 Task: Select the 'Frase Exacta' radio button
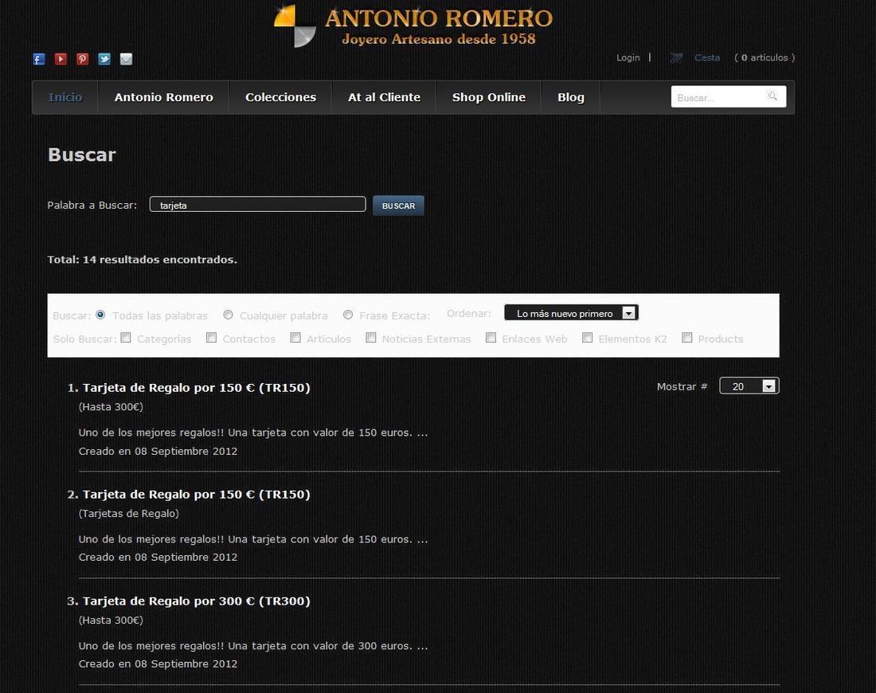click(x=348, y=315)
